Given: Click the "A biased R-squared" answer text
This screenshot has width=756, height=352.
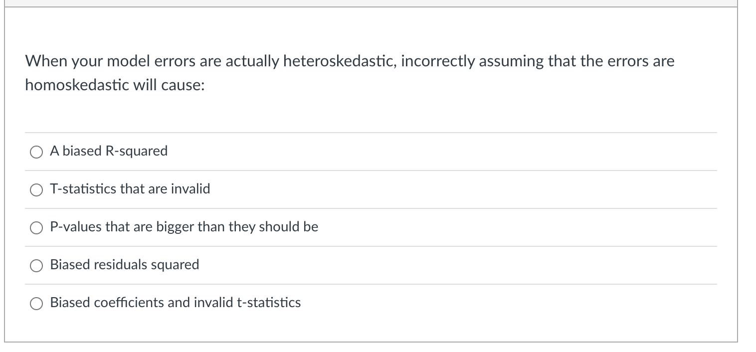Looking at the screenshot, I should pos(108,152).
